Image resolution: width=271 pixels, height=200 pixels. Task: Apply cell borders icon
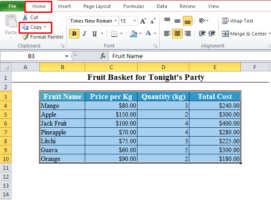114,34
